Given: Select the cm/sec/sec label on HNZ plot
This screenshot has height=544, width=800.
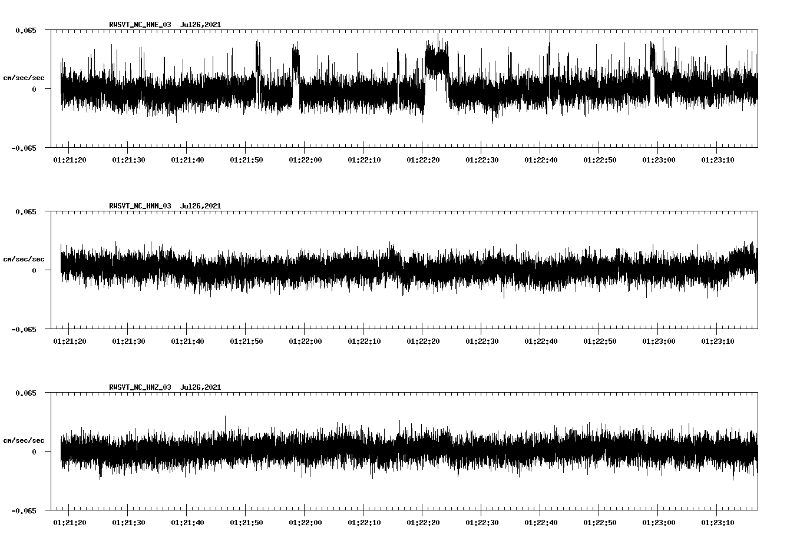Looking at the screenshot, I should coord(24,440).
